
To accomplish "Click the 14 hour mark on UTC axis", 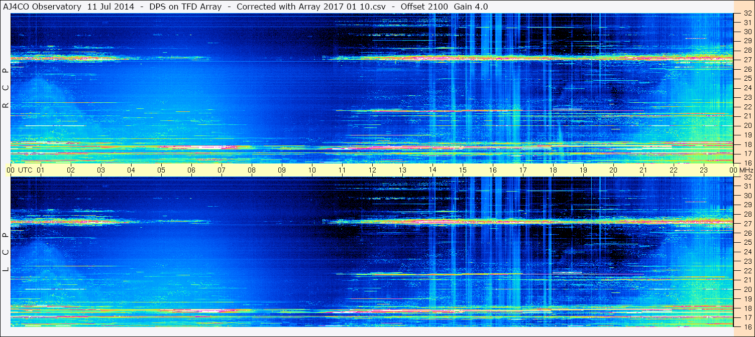I will click(433, 170).
